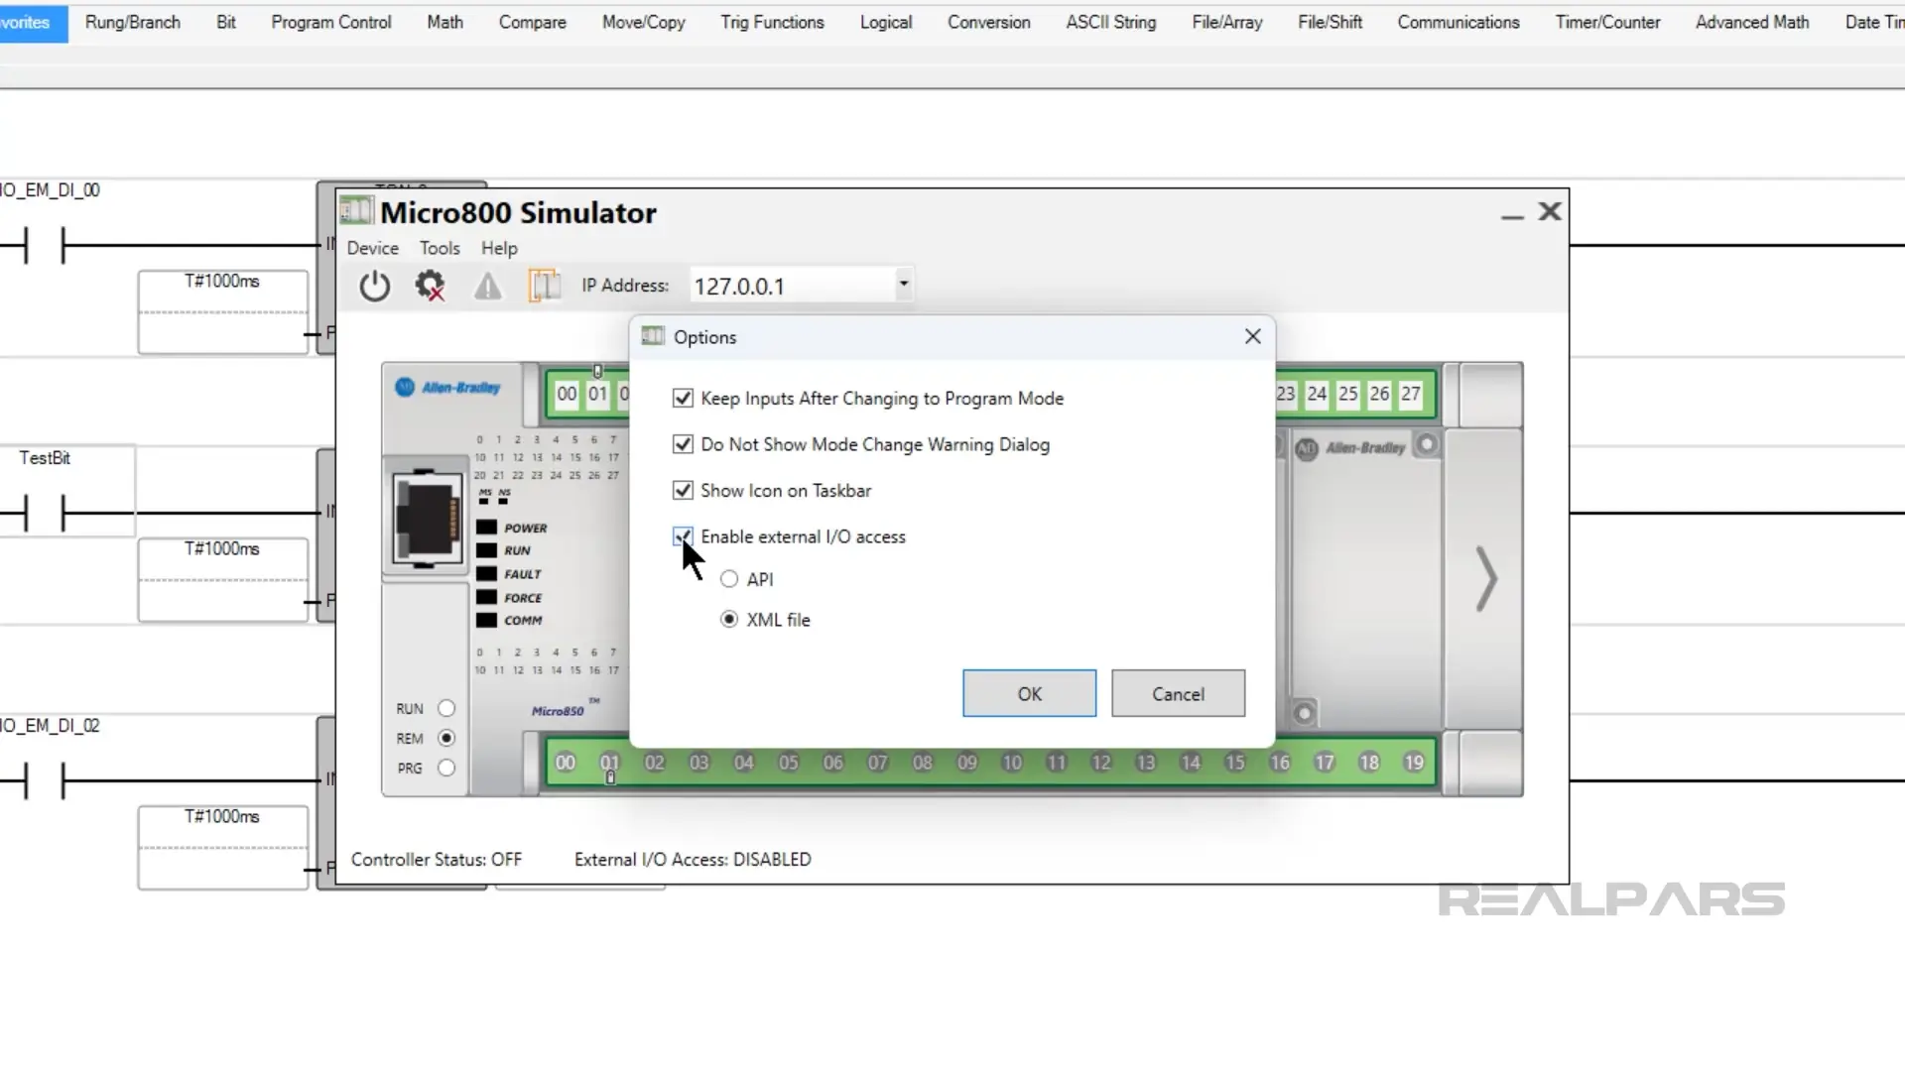
Task: Click the IP Address field 127.0.0.1
Action: [791, 286]
